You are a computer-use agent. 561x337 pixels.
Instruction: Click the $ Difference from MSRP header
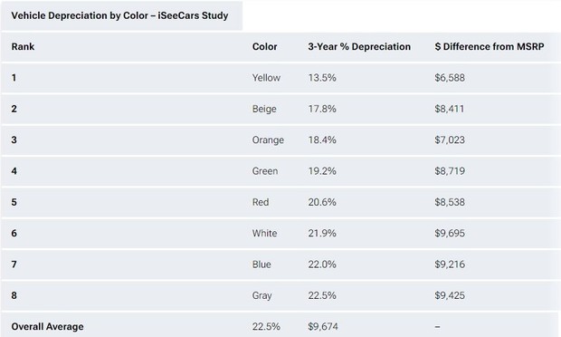click(490, 46)
